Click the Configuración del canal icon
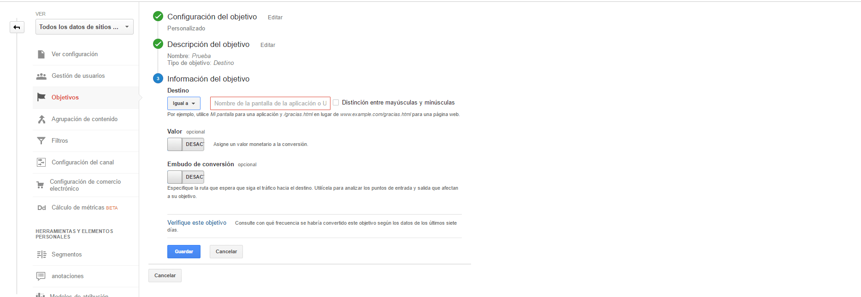 tap(41, 162)
